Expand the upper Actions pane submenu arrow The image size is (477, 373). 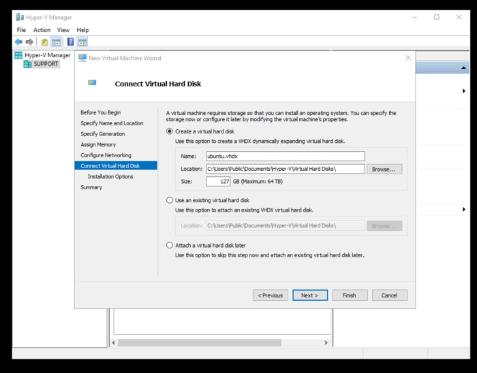click(464, 91)
